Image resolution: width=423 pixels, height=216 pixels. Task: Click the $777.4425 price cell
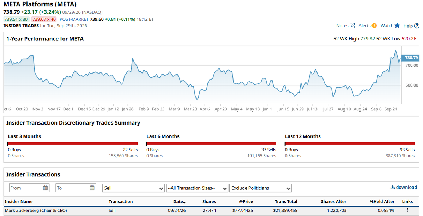click(x=242, y=210)
